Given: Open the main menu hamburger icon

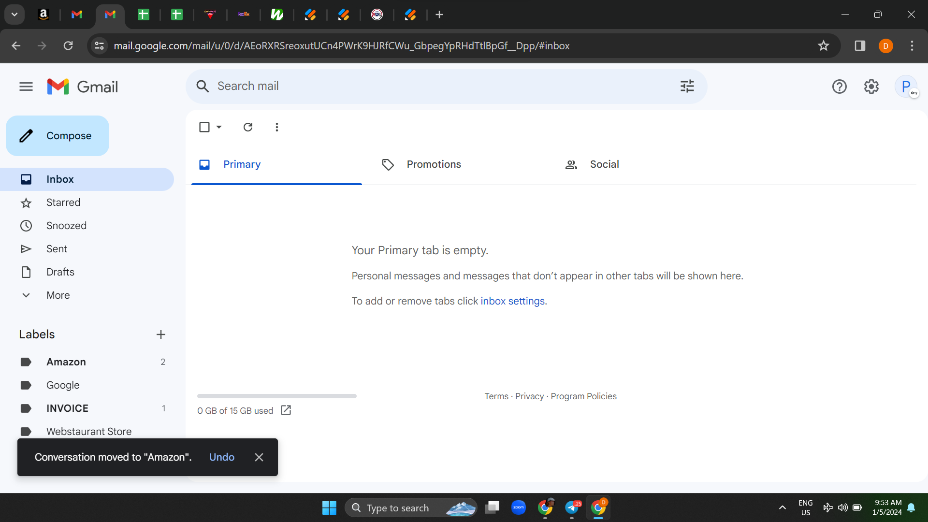Looking at the screenshot, I should pyautogui.click(x=26, y=87).
